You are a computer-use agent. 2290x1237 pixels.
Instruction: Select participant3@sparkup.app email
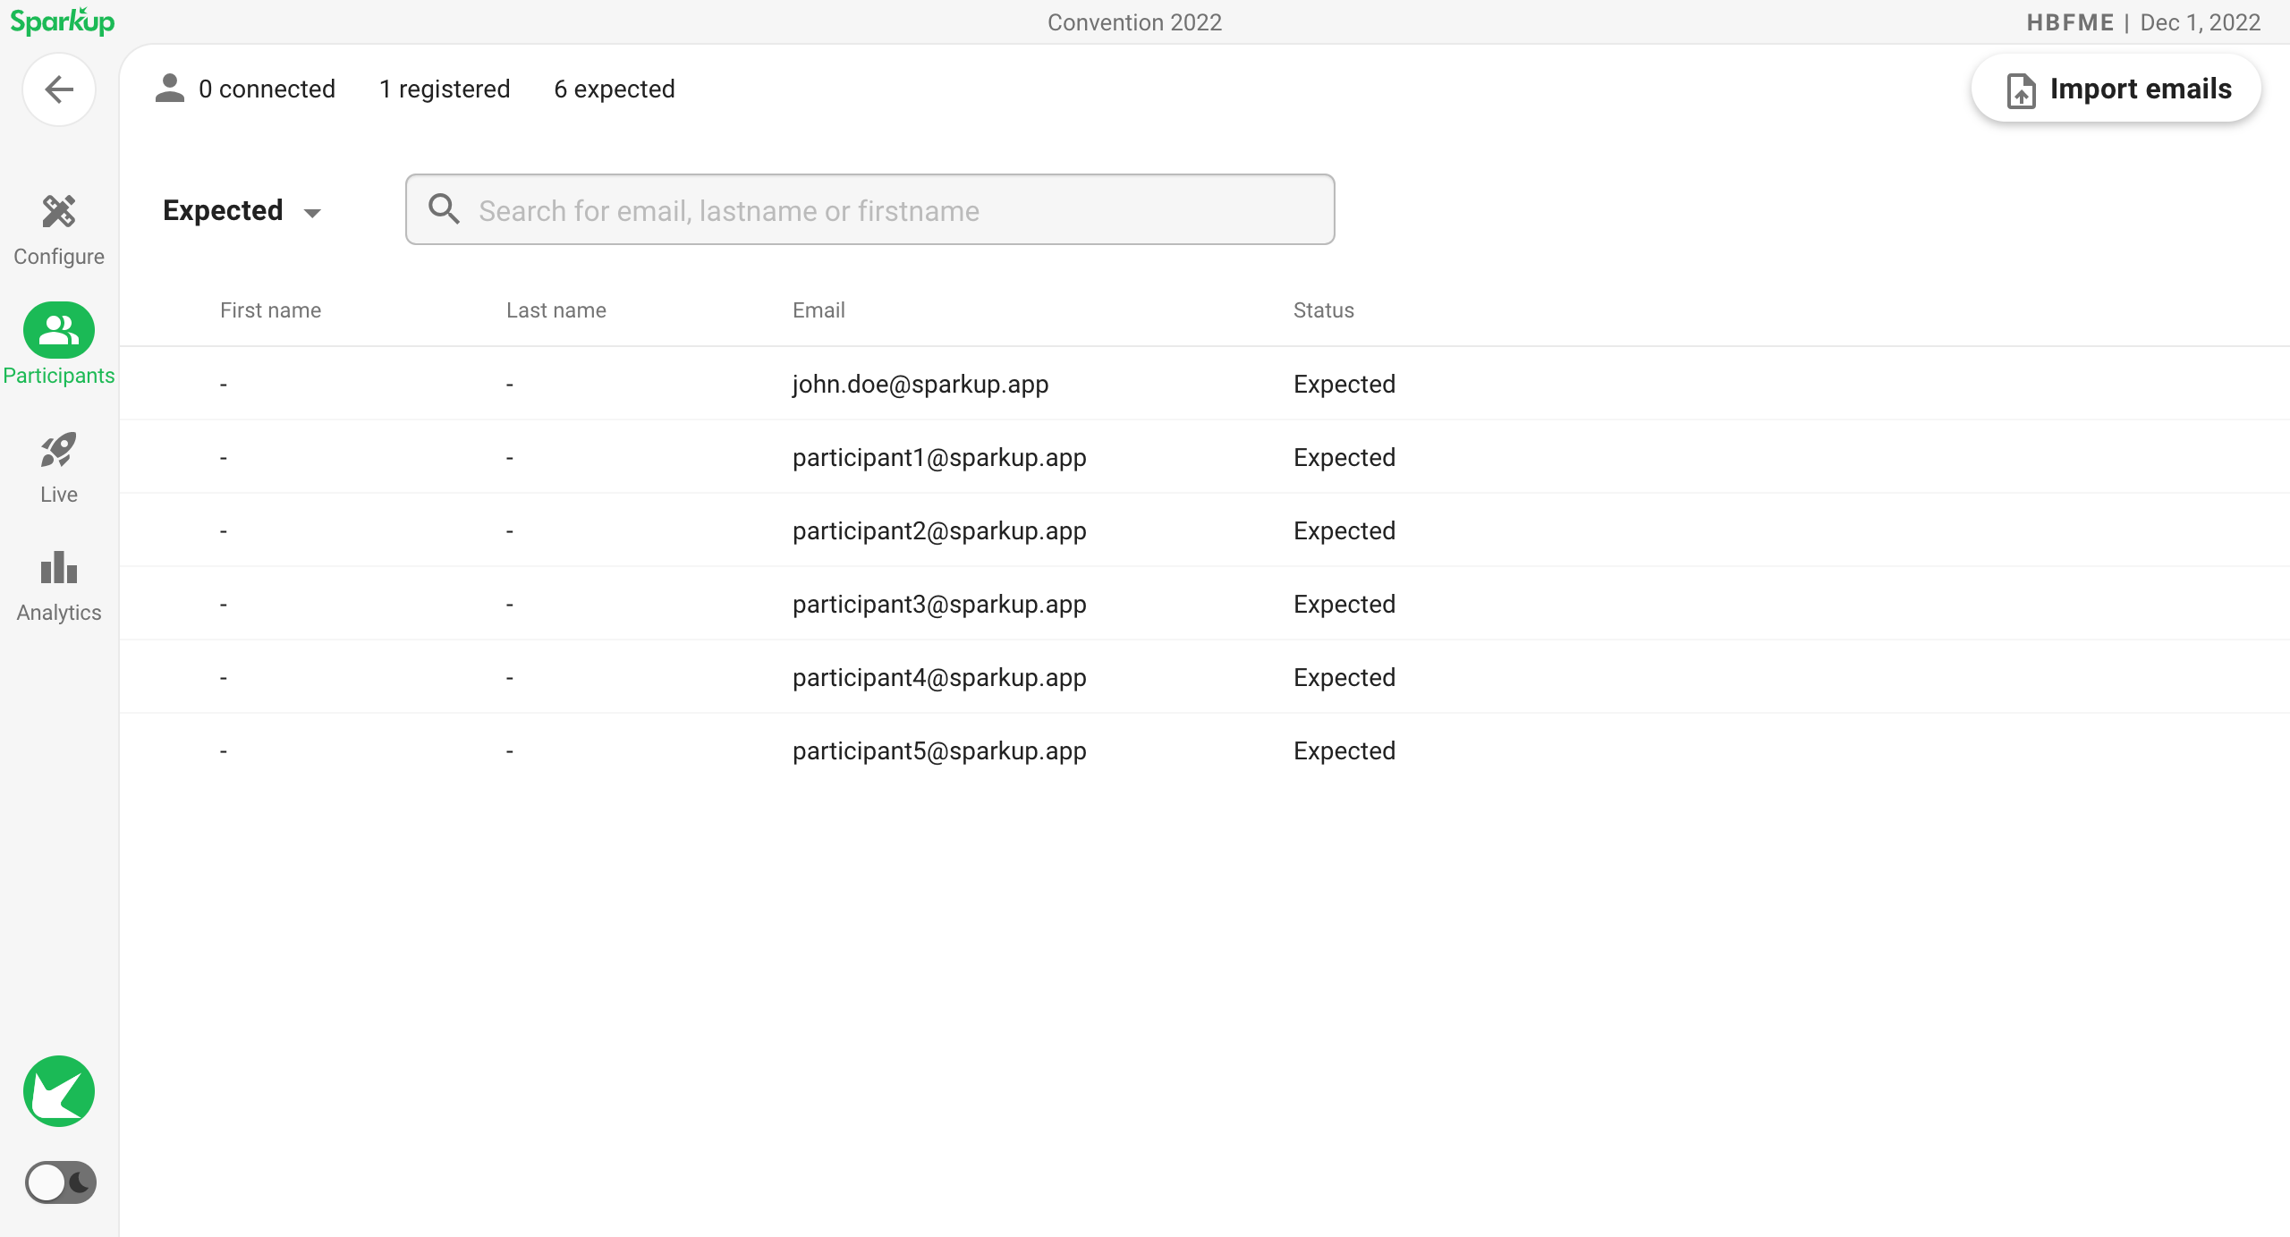click(939, 605)
